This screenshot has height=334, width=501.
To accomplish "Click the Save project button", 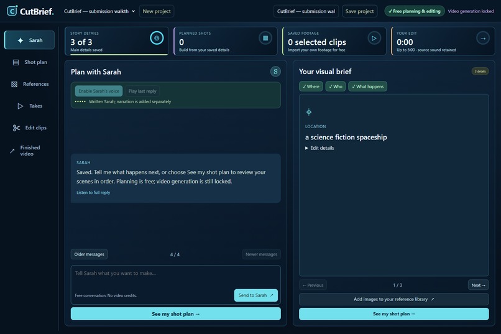I will click(x=359, y=11).
